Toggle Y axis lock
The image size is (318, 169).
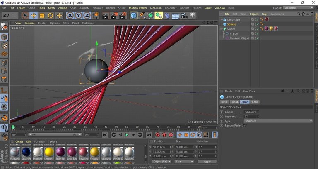pos(79,16)
